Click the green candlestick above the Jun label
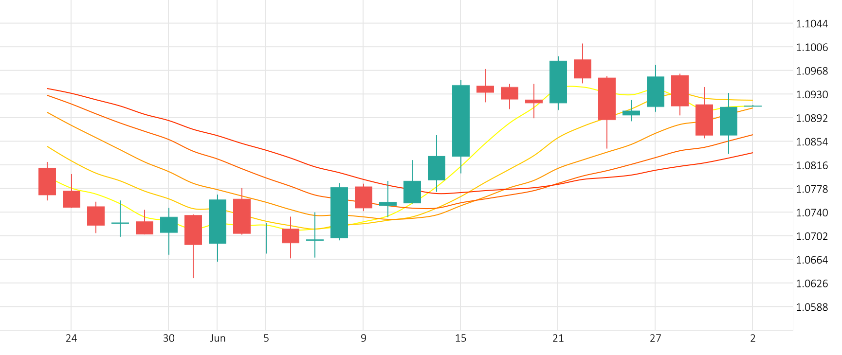The height and width of the screenshot is (355, 842). click(218, 221)
